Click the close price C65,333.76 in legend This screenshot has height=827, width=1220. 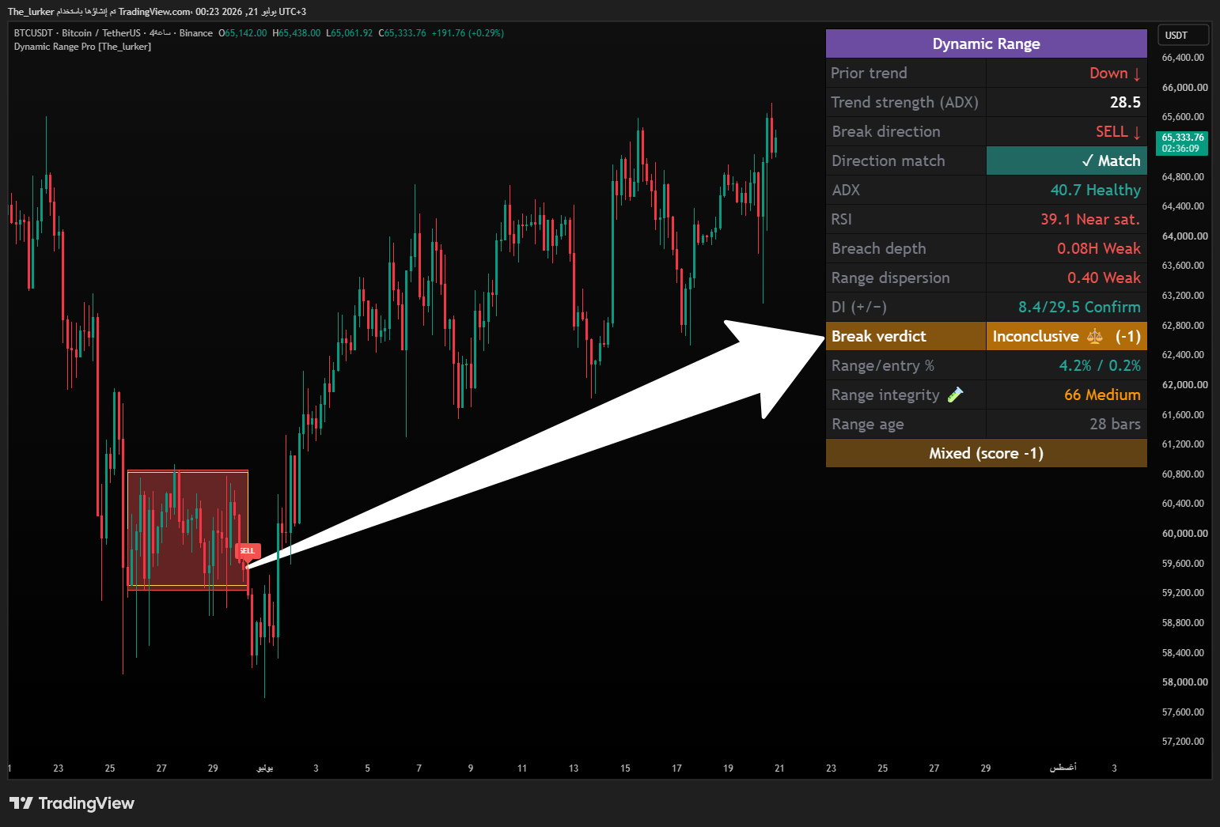(x=403, y=33)
